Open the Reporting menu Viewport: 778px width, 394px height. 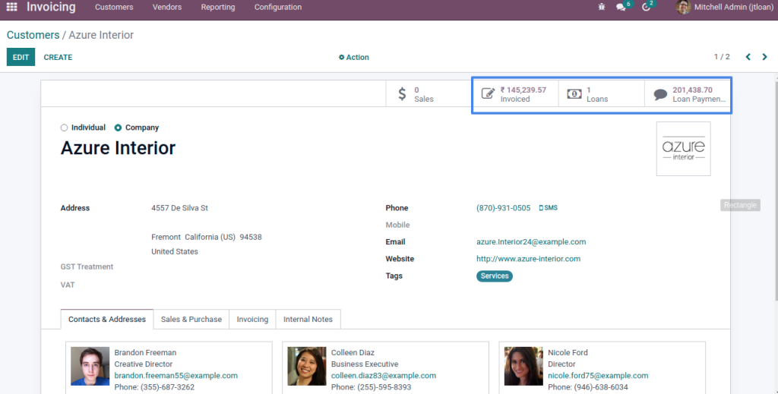pyautogui.click(x=218, y=7)
